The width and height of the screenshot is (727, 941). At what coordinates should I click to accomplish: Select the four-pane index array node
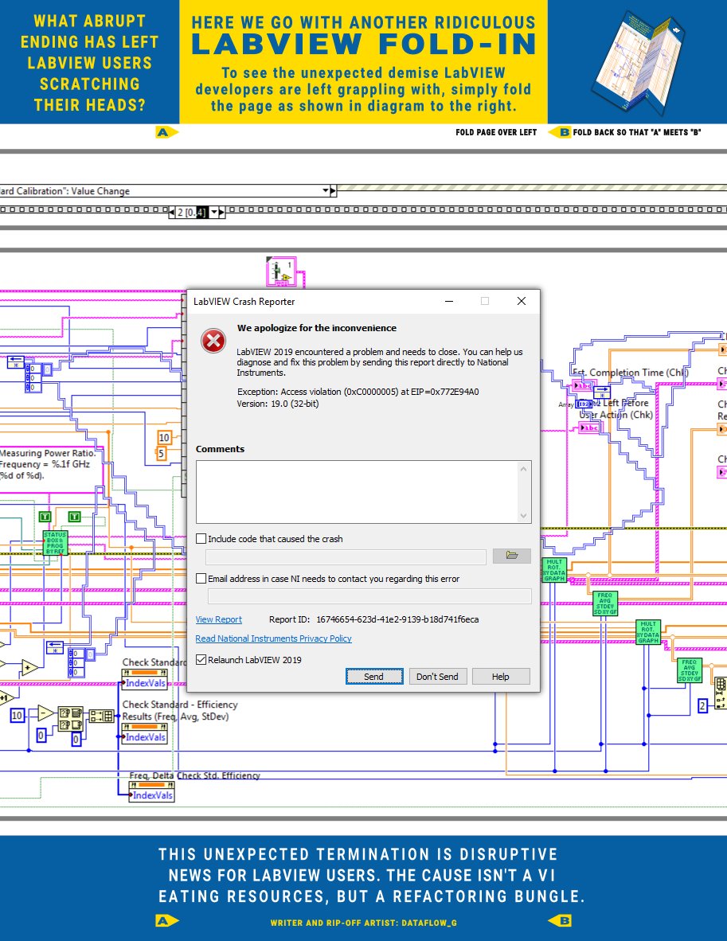tap(71, 719)
